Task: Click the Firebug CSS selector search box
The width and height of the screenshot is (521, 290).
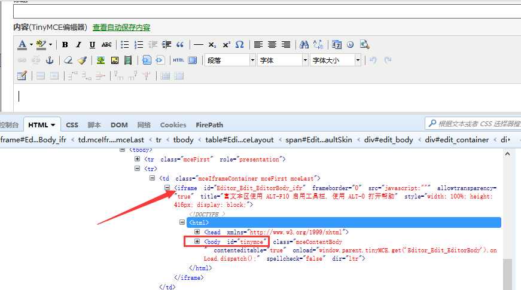Action: 473,124
